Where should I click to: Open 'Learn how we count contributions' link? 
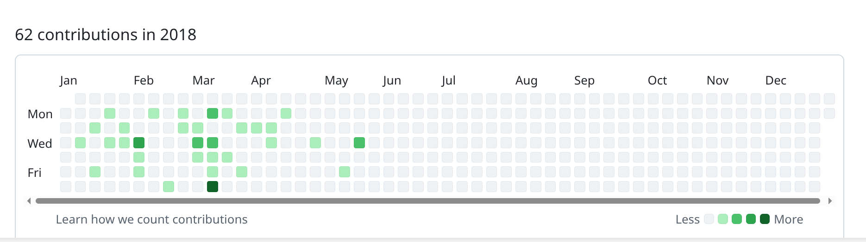pos(151,219)
